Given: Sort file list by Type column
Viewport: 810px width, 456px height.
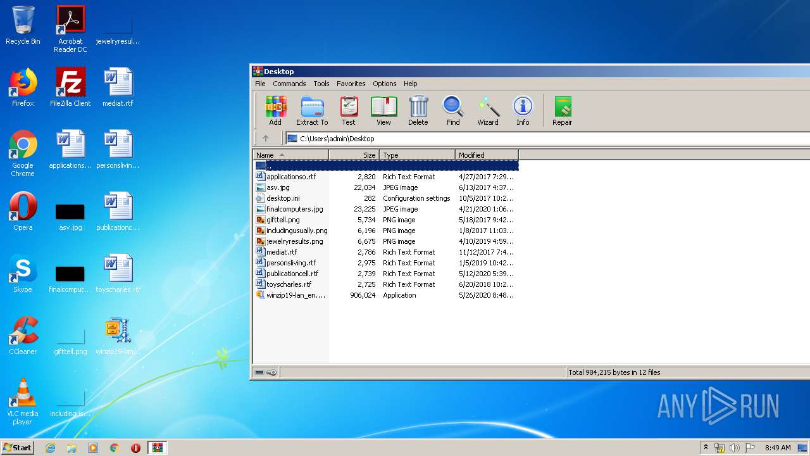Looking at the screenshot, I should (x=418, y=155).
